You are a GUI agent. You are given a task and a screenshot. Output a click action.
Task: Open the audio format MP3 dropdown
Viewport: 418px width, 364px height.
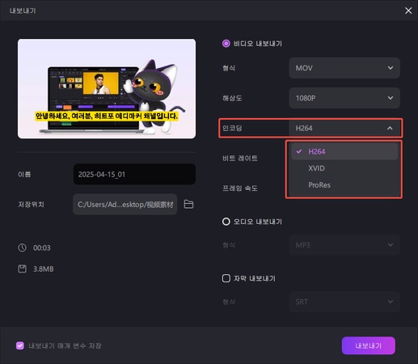pyautogui.click(x=344, y=245)
